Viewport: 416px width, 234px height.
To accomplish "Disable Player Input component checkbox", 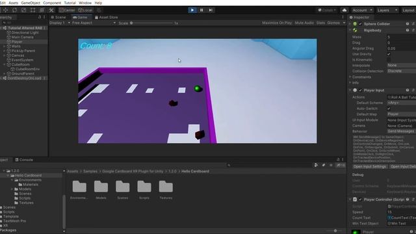I will (x=360, y=90).
